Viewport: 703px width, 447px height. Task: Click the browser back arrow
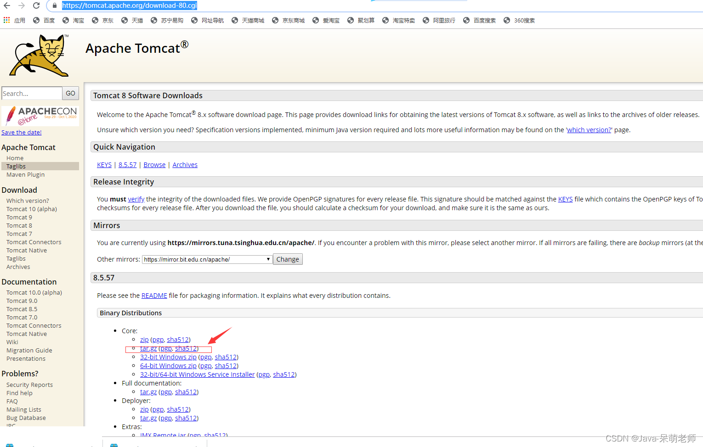tap(7, 6)
